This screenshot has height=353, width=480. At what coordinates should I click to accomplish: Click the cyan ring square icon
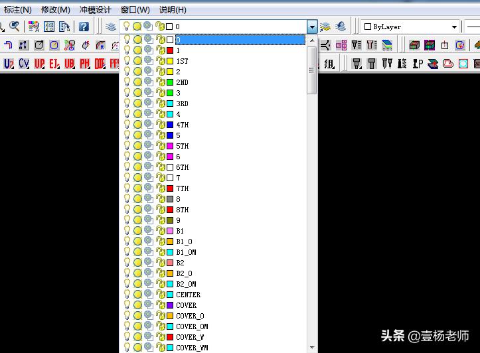463,64
